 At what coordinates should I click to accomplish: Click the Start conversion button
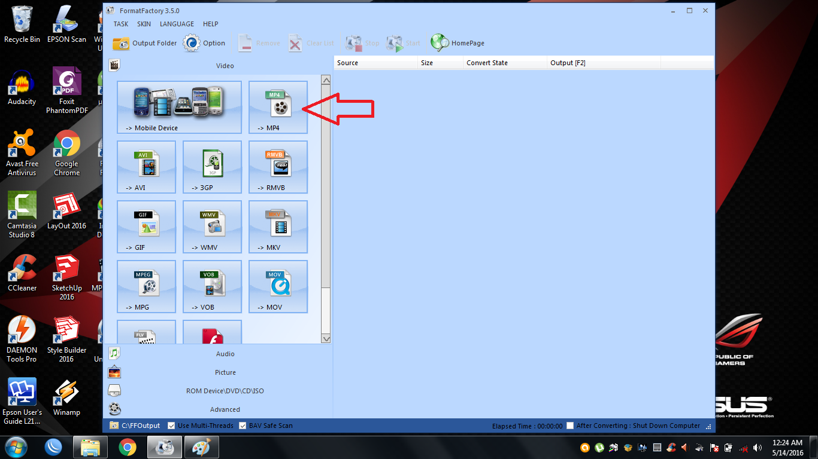click(x=404, y=43)
